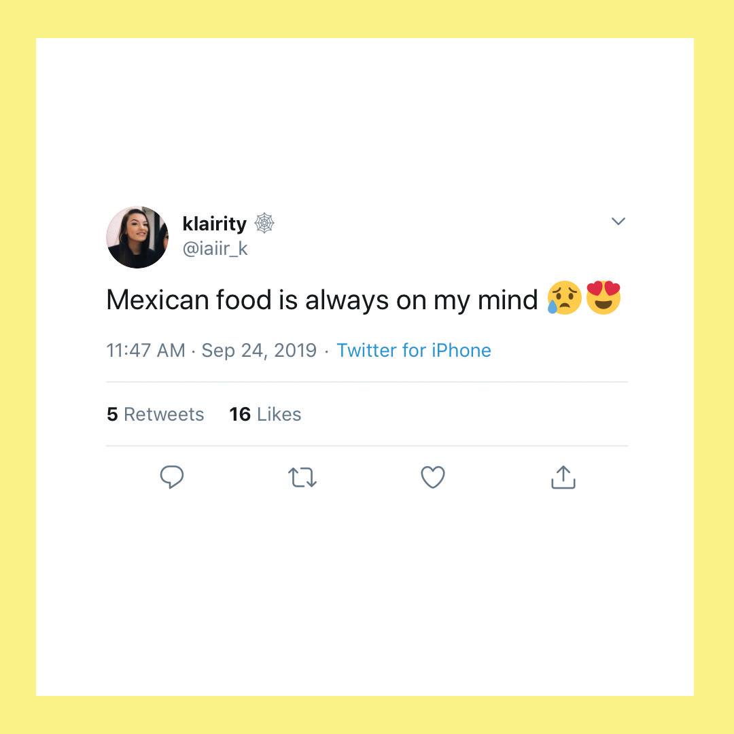Open klairity's circular profile picture
Image resolution: width=734 pixels, height=734 pixels.
coord(137,237)
